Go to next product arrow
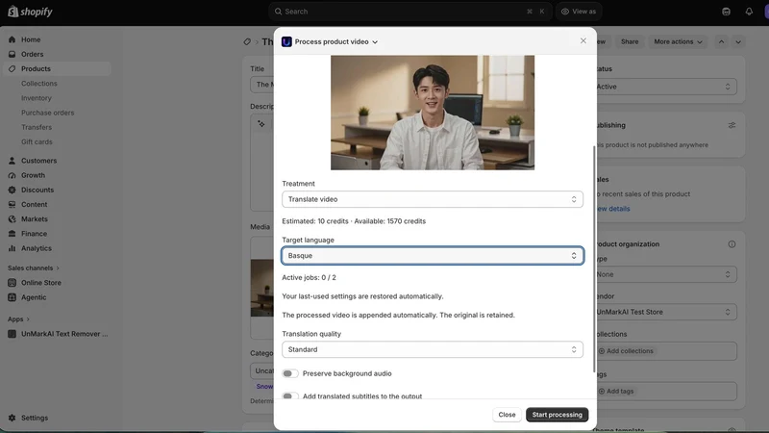The width and height of the screenshot is (769, 433). point(738,41)
